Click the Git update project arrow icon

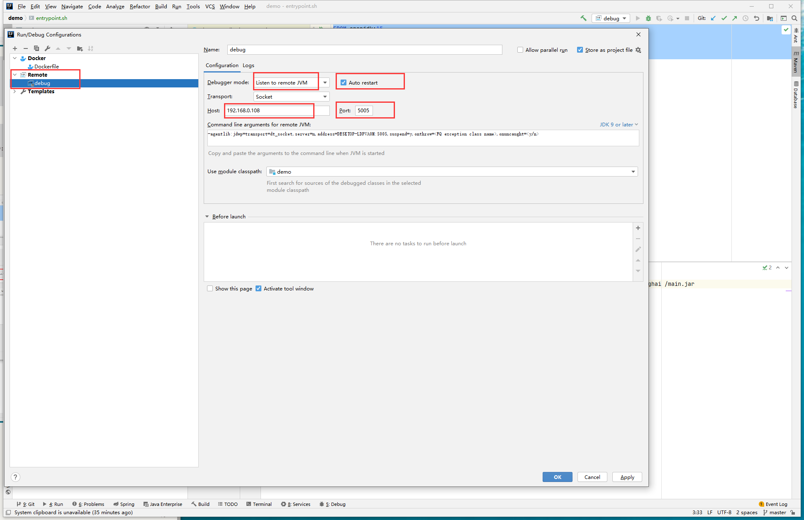713,18
